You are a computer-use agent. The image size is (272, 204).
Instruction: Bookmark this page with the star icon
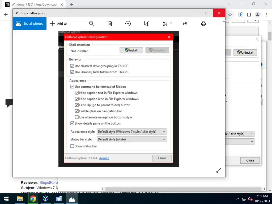point(230,15)
